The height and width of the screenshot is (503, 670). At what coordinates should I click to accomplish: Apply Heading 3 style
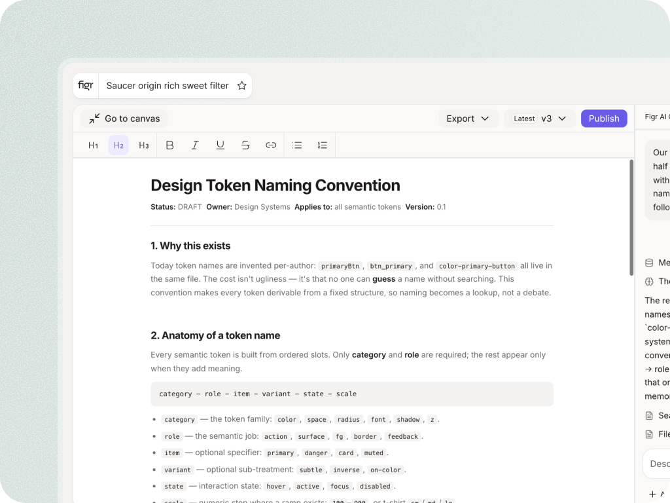[143, 145]
